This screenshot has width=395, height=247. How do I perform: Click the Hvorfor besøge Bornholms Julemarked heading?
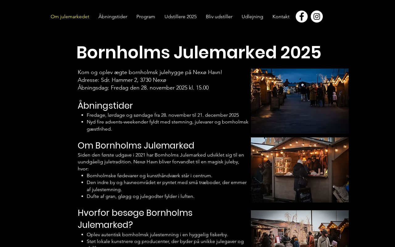coord(135,219)
